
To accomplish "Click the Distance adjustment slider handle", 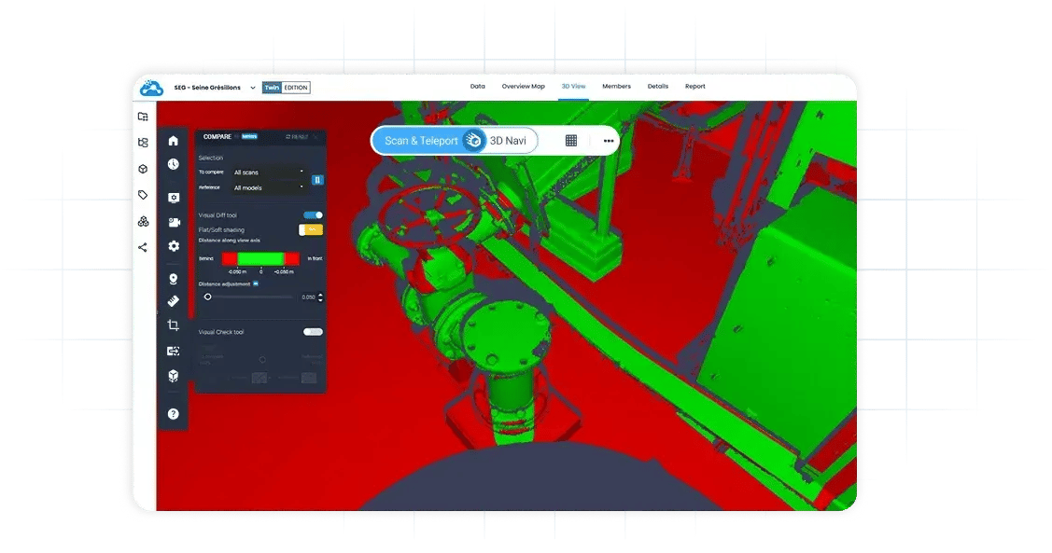I will (x=208, y=297).
